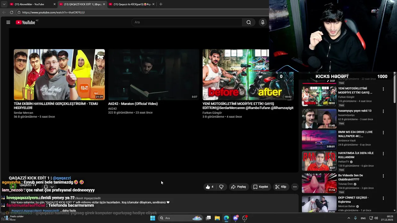Image resolution: width=397 pixels, height=223 pixels.
Task: Click the taskbar 'Ara' search box
Action: coord(181,218)
